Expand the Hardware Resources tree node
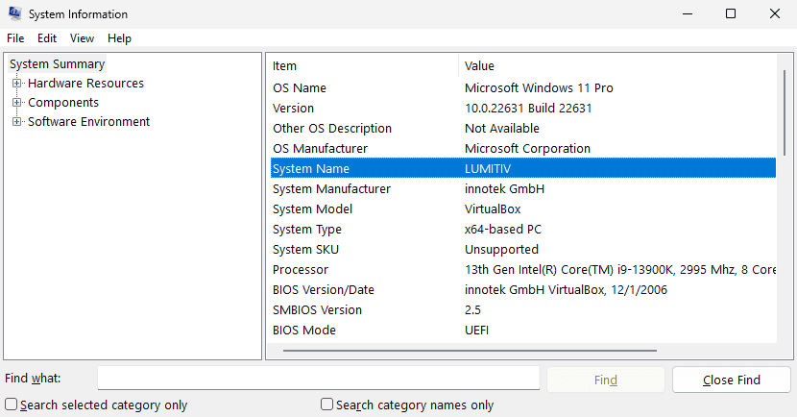Image resolution: width=797 pixels, height=417 pixels. [x=16, y=84]
